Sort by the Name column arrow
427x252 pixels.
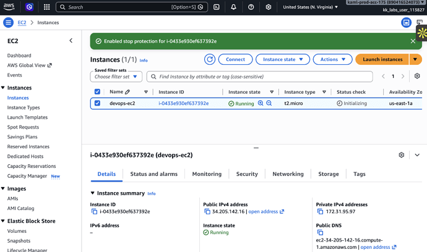(x=146, y=92)
